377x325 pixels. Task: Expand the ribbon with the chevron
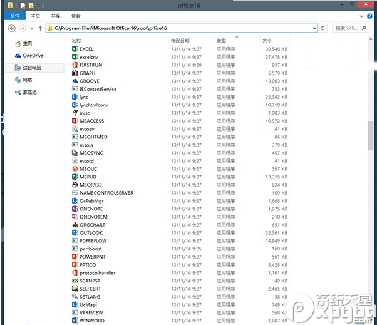(x=361, y=16)
